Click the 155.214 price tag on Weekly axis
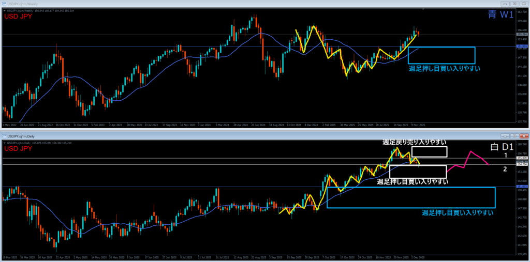This screenshot has height=262, width=530. click(x=521, y=35)
